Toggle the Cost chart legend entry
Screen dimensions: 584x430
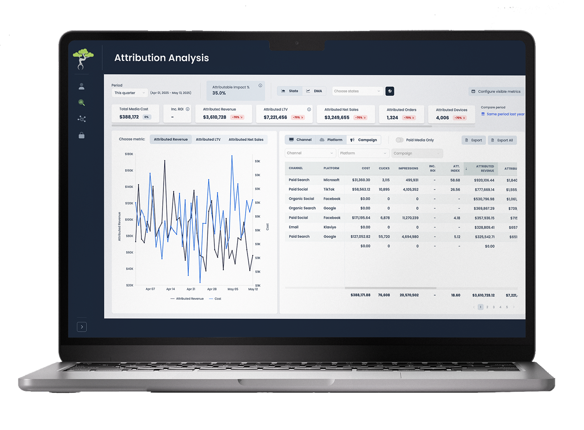tap(215, 299)
